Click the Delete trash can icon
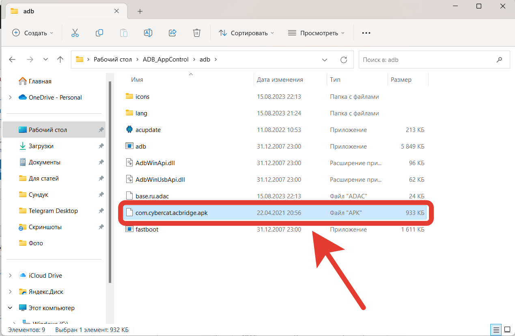This screenshot has width=515, height=336. pos(196,33)
